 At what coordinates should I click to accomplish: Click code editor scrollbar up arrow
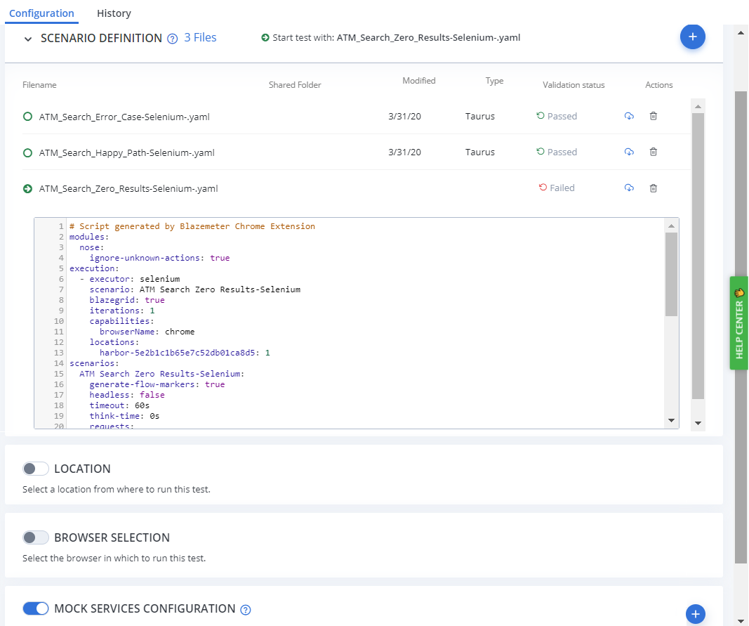(671, 226)
